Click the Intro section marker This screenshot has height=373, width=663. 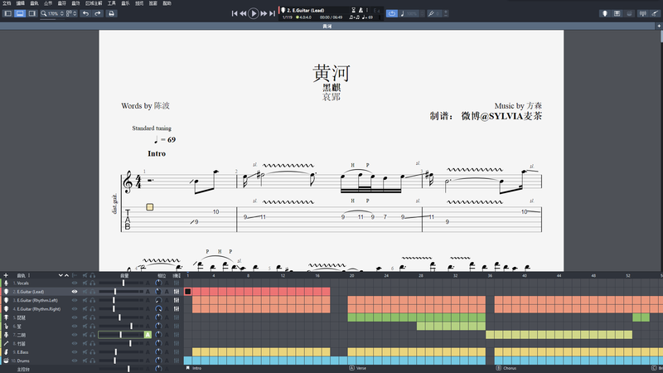tap(194, 368)
